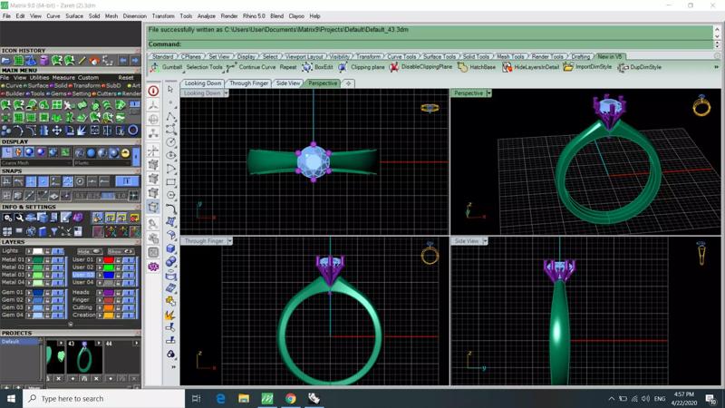This screenshot has width=725, height=408.
Task: Click the purple gem icon on vertical toolbar
Action: click(x=153, y=267)
